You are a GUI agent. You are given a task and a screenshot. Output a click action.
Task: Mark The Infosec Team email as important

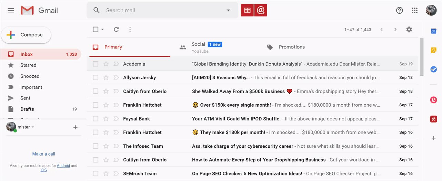[116, 146]
